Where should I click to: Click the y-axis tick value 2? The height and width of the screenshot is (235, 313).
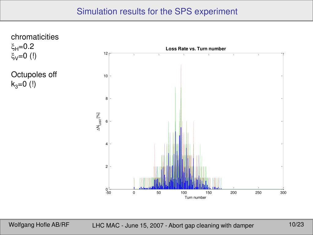[x=107, y=166]
